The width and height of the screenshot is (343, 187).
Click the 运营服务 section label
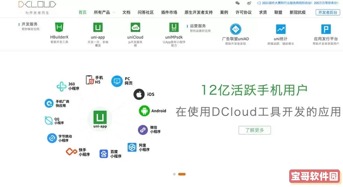(x=198, y=26)
